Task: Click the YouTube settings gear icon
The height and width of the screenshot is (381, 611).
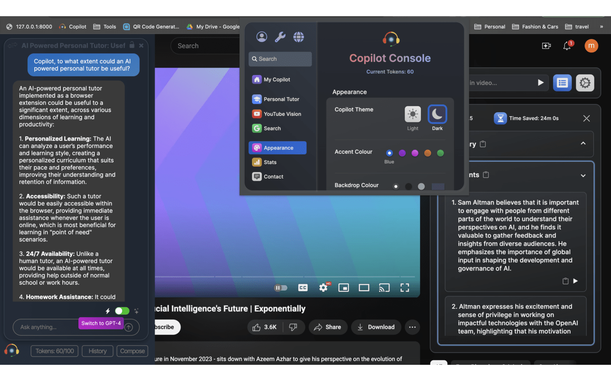Action: [323, 288]
